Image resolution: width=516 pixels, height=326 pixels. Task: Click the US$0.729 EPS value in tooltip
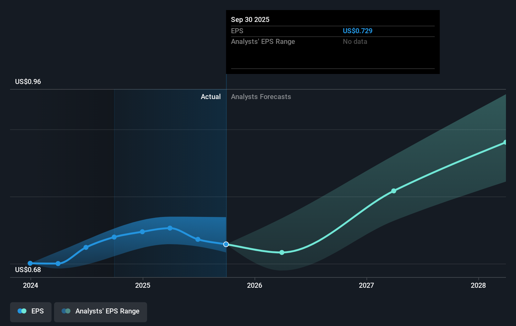(357, 31)
